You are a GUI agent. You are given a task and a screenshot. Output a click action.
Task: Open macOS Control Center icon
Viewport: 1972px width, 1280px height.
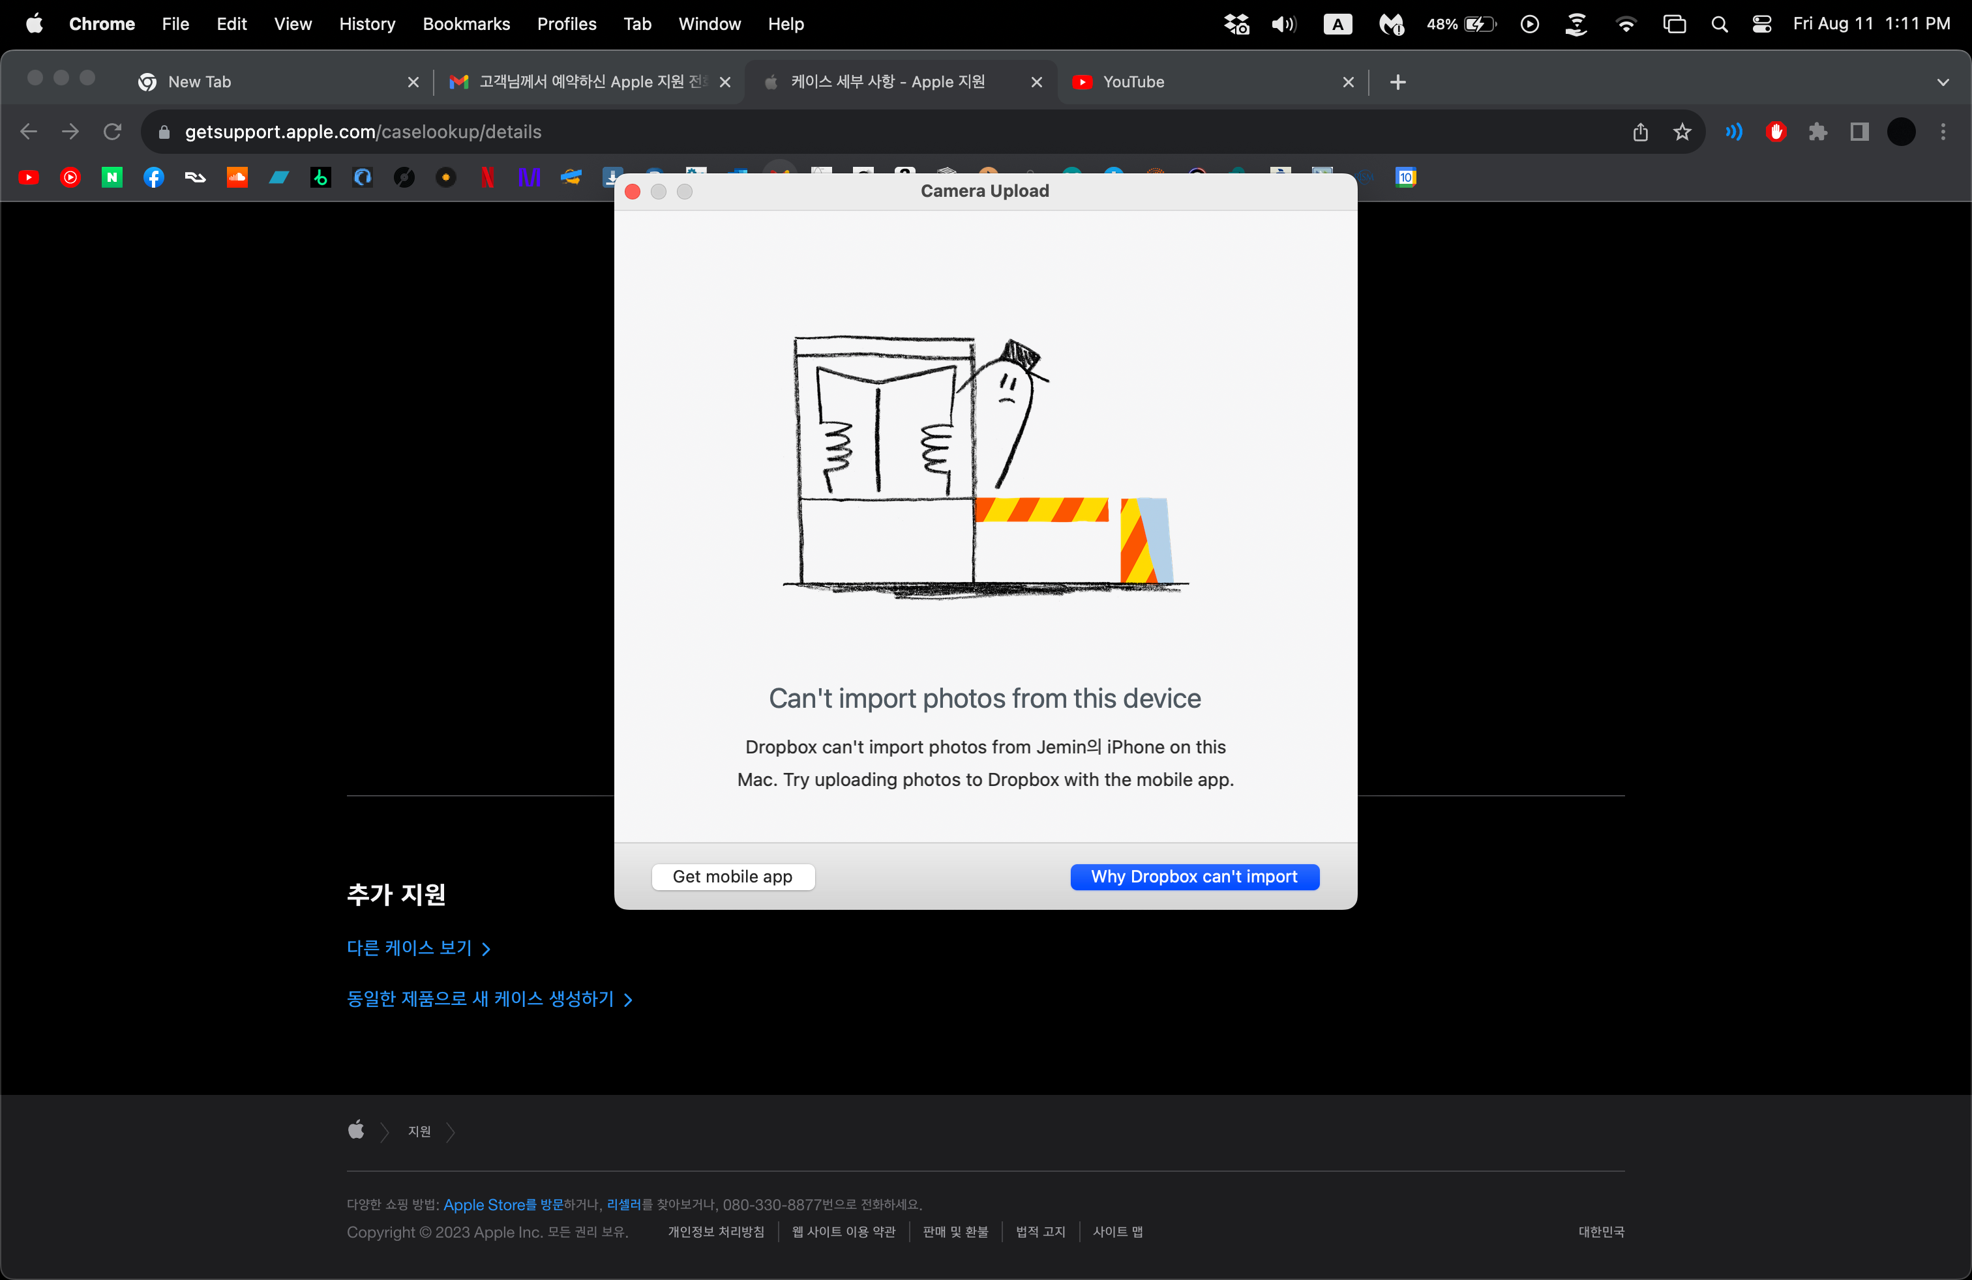click(1761, 24)
